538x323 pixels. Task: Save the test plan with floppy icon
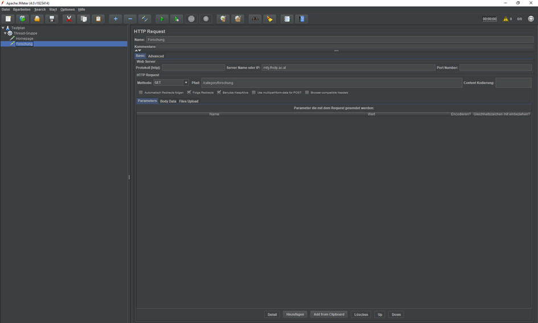tap(52, 19)
